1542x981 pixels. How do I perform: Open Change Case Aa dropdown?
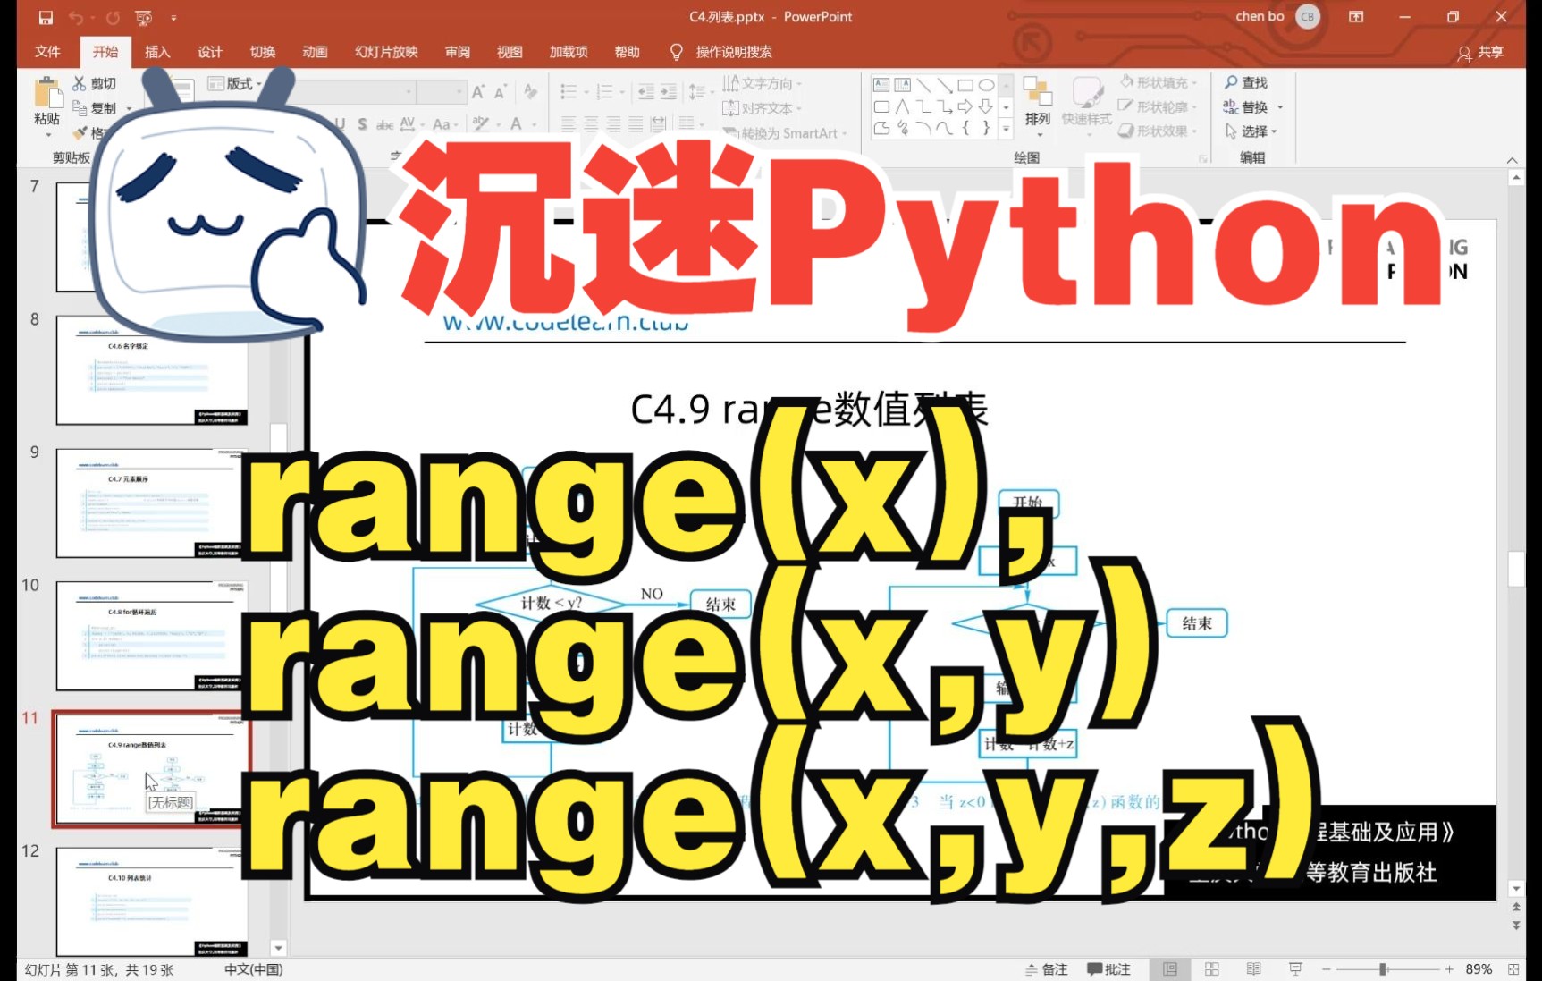(444, 124)
